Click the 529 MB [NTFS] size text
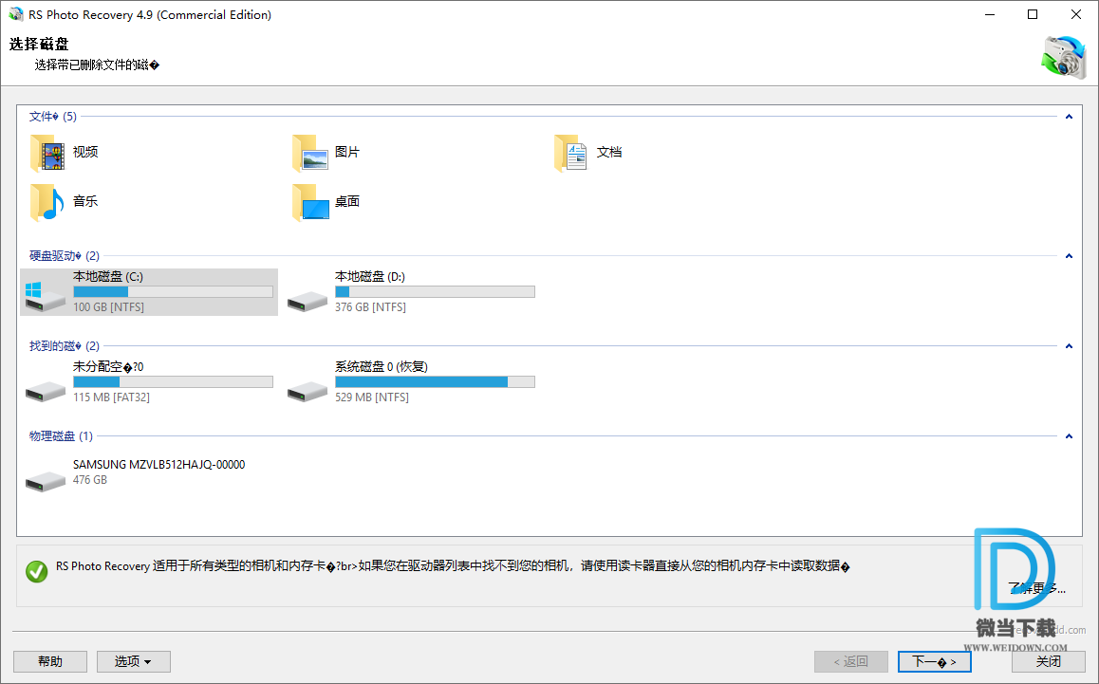This screenshot has width=1099, height=684. pos(371,397)
